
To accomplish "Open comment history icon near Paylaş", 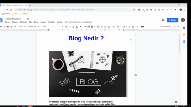I will pos(163,20).
